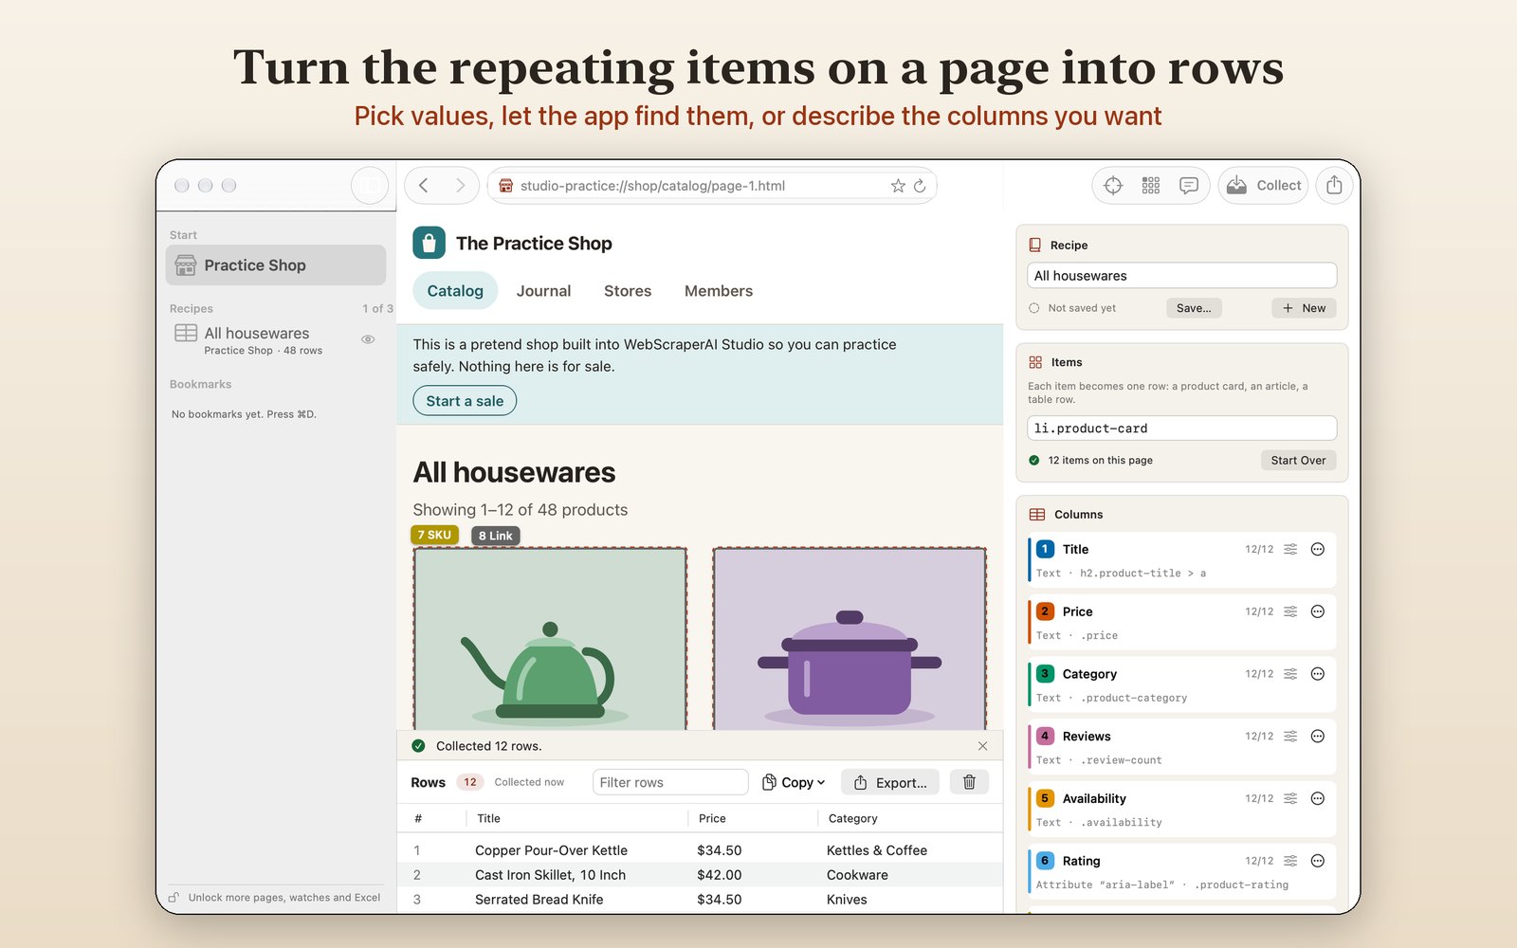Delete collected rows with trash icon

coord(969,782)
